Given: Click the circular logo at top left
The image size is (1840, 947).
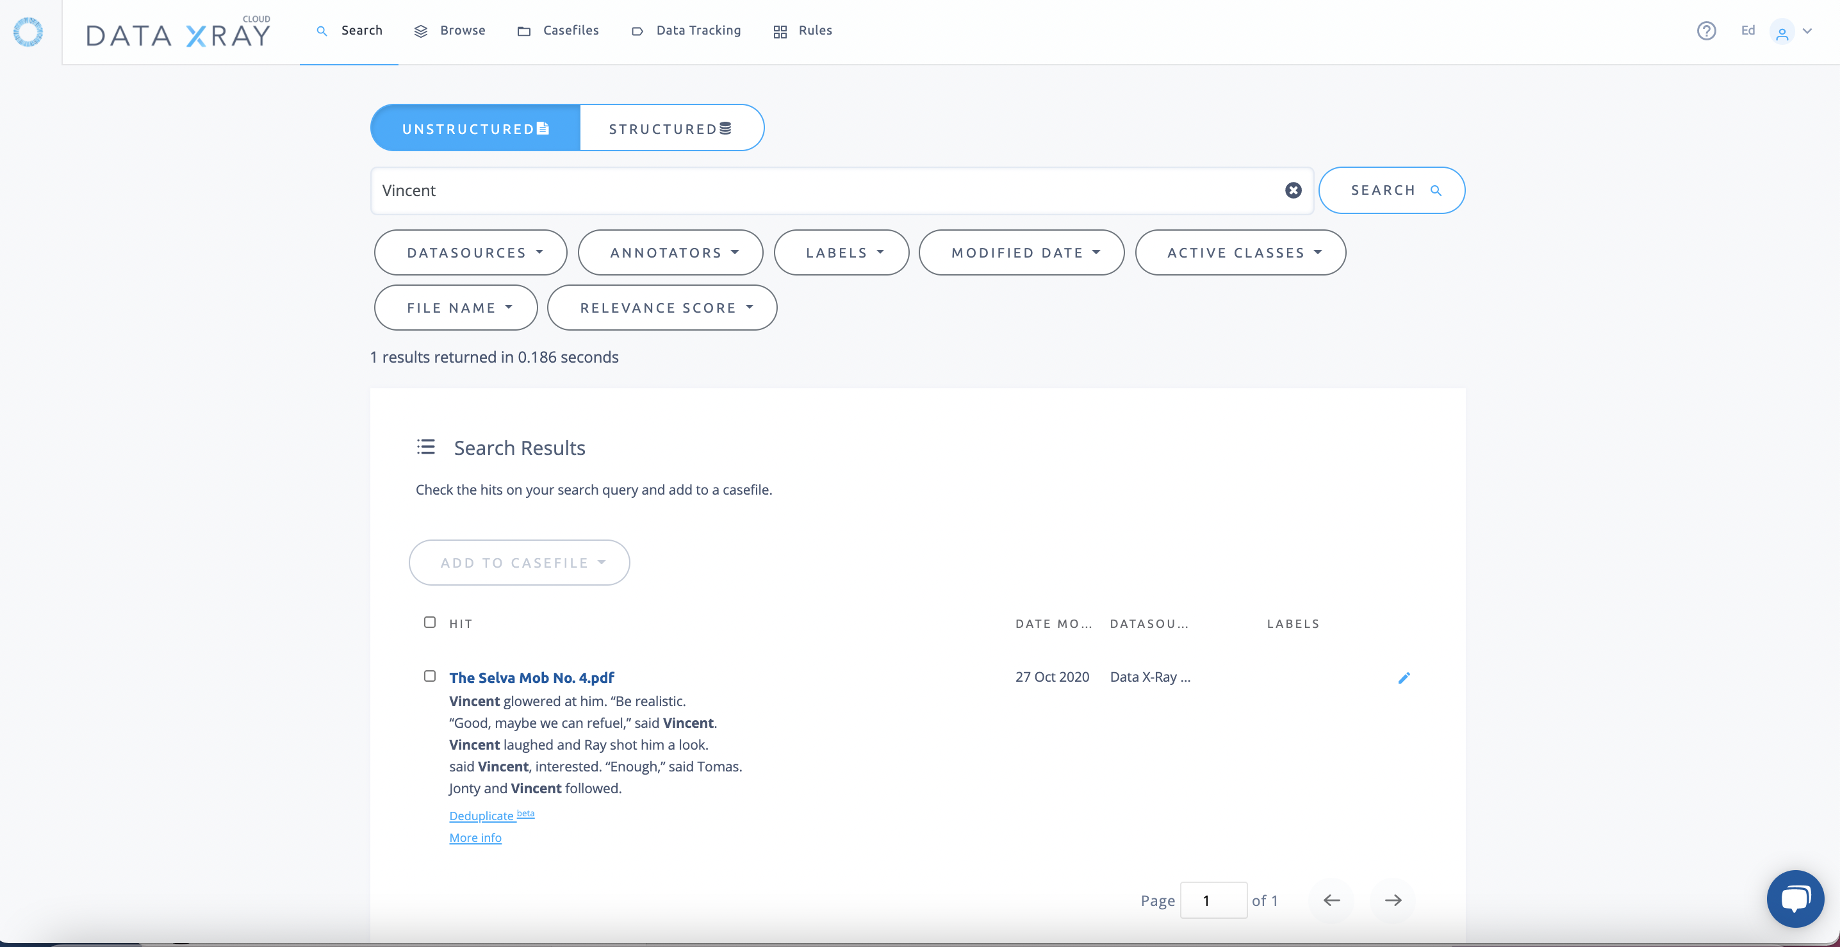Looking at the screenshot, I should tap(29, 31).
